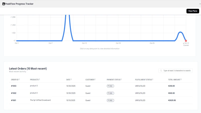Focus the orders search input field
This screenshot has width=201, height=113.
(x=175, y=71)
